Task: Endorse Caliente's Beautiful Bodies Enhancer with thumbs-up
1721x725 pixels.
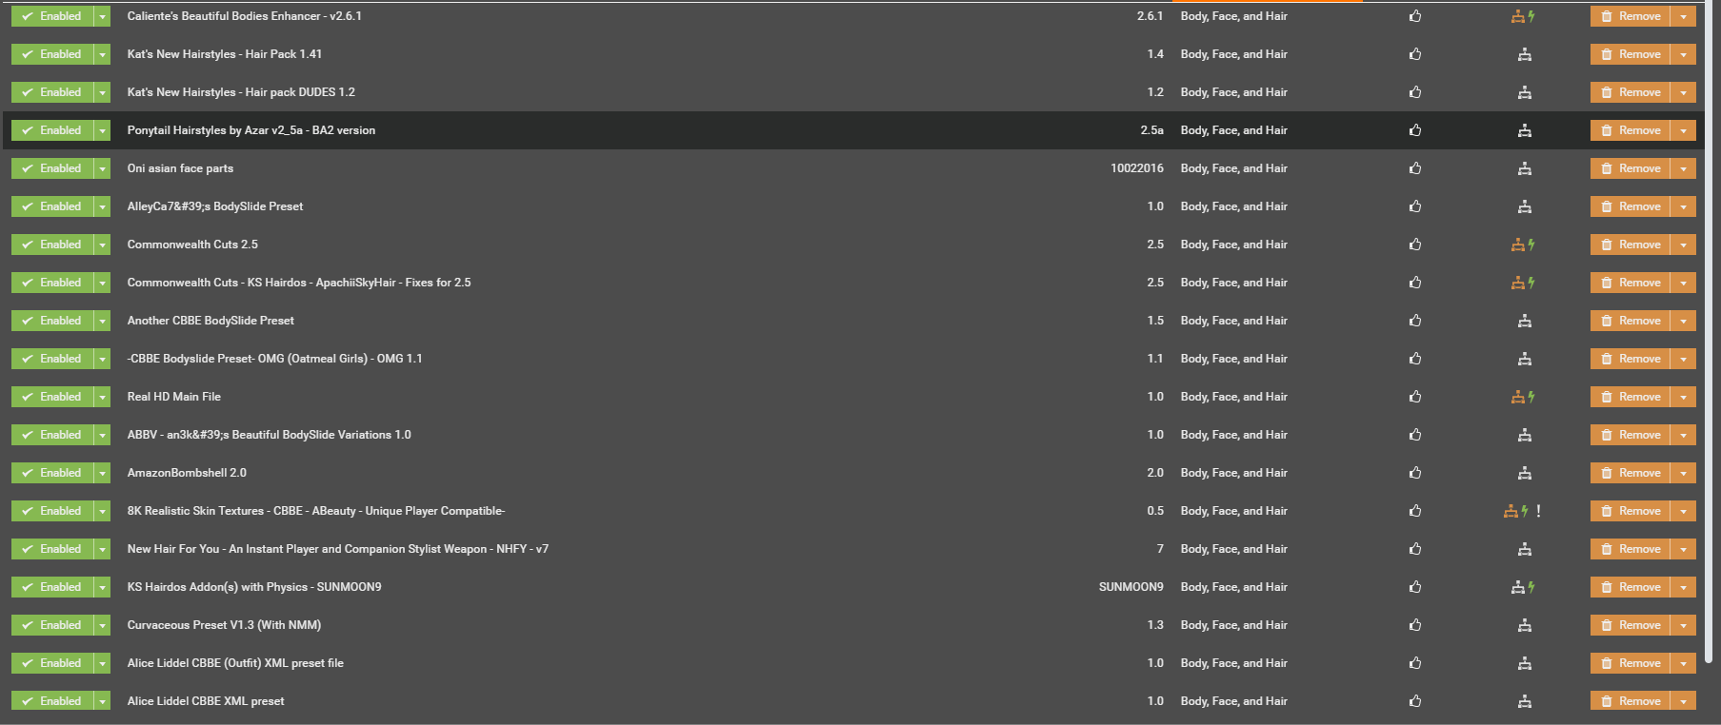Action: pyautogui.click(x=1415, y=16)
